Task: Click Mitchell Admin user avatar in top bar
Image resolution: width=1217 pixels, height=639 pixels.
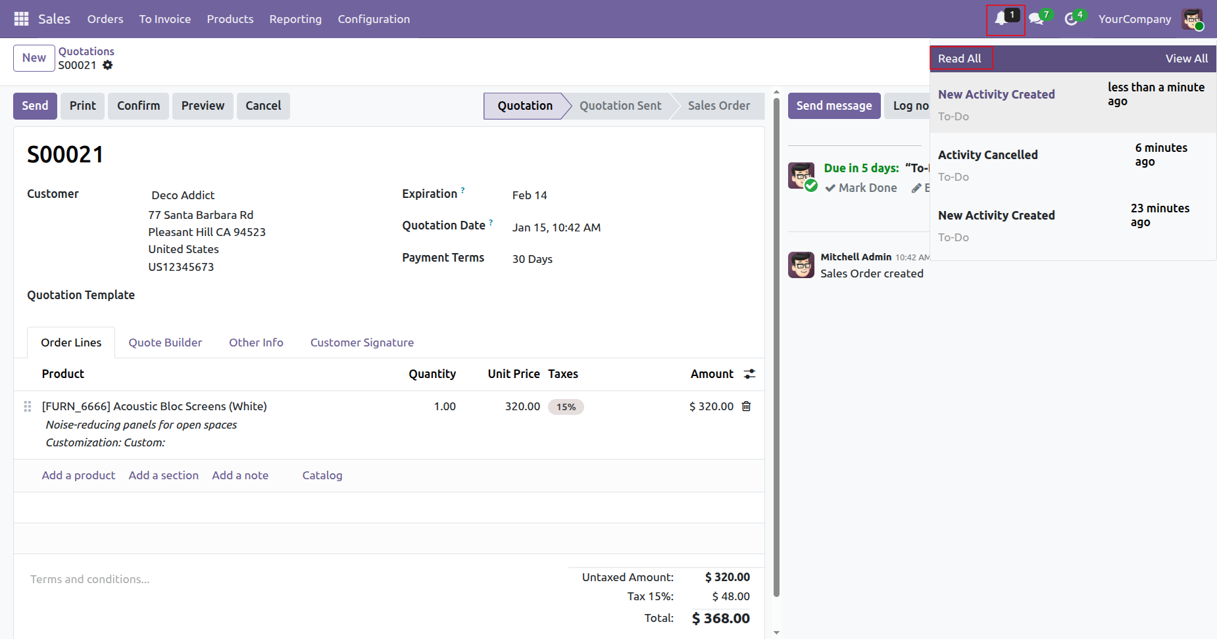Action: tap(1192, 19)
